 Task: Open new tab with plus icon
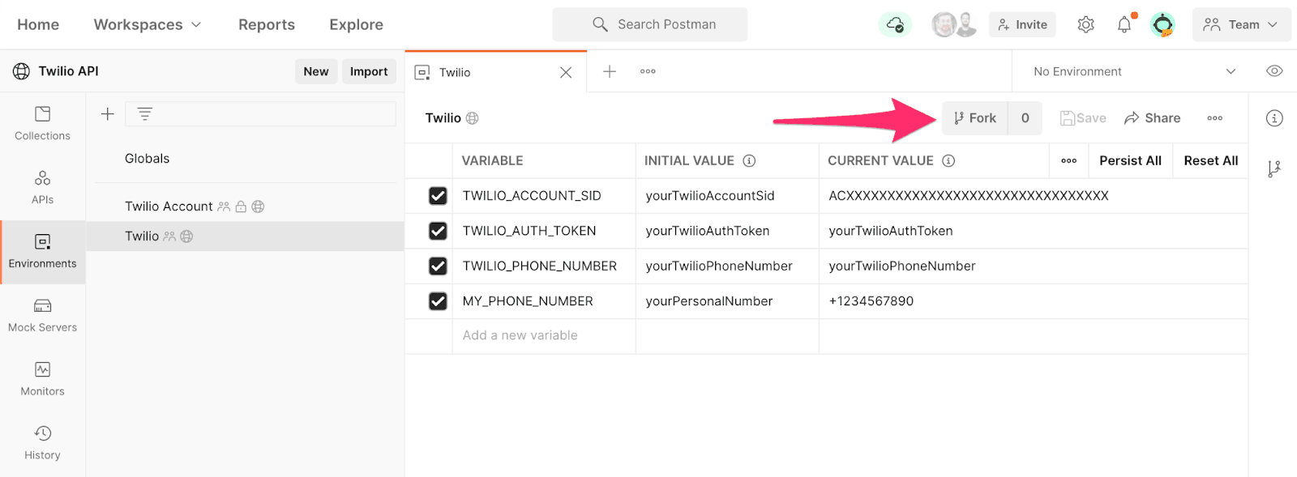click(x=610, y=71)
